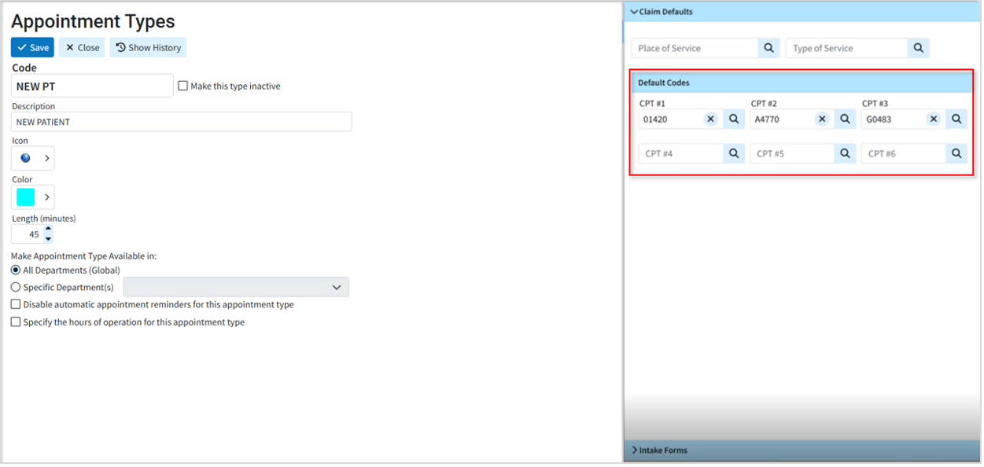Viewport: 984px width, 467px height.
Task: Click the CPT #6 input field
Action: pyautogui.click(x=904, y=153)
